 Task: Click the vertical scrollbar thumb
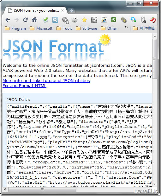coord(155,59)
